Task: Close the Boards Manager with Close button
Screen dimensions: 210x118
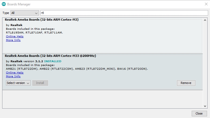Action: pyautogui.click(x=199, y=114)
